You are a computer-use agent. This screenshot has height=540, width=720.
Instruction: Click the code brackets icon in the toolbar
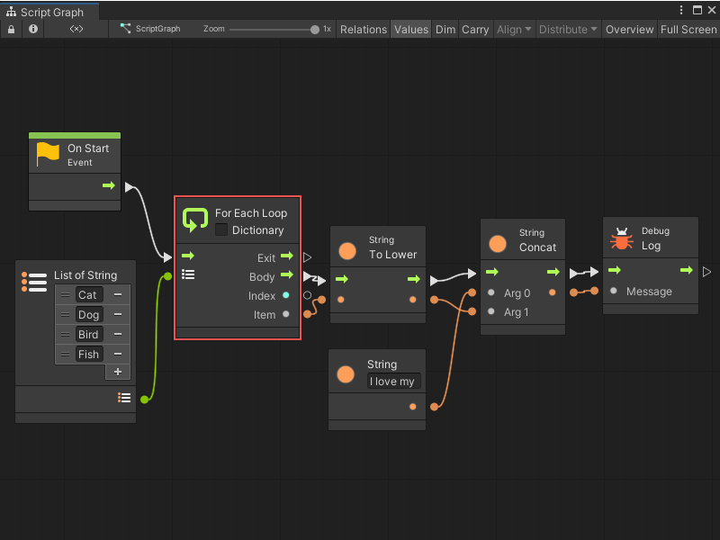pos(76,29)
